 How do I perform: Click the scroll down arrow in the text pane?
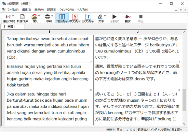coord(184,124)
